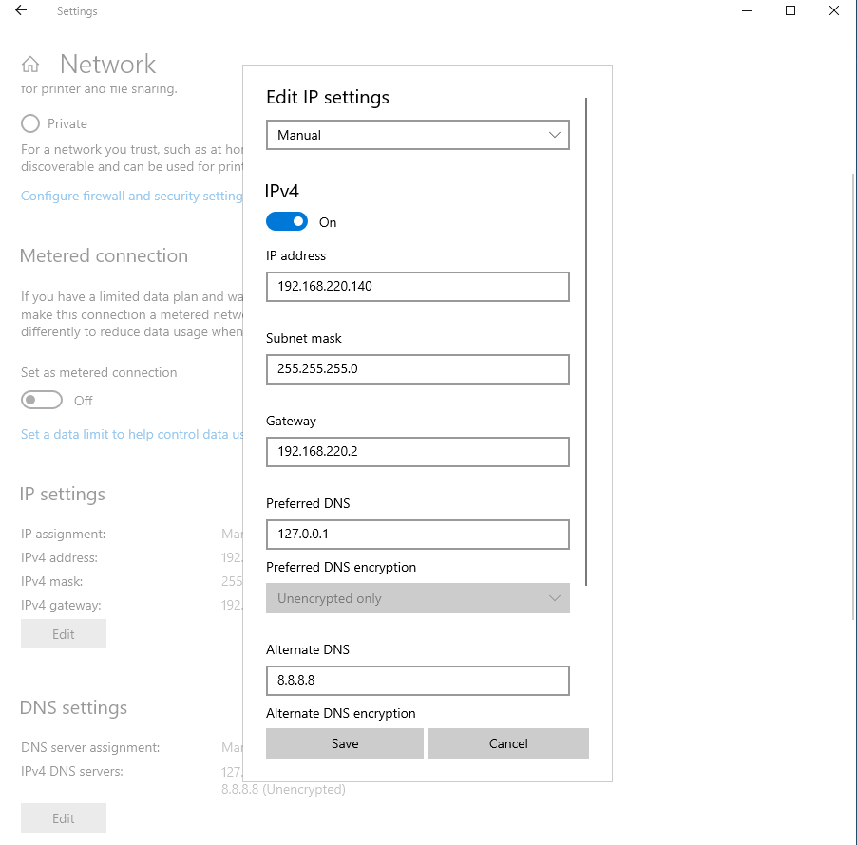Toggle Set as metered connection switch

tap(42, 400)
